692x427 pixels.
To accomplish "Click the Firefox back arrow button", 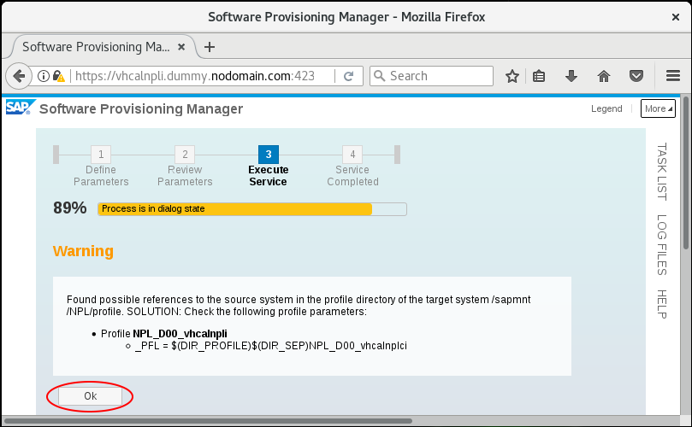I will click(x=19, y=76).
